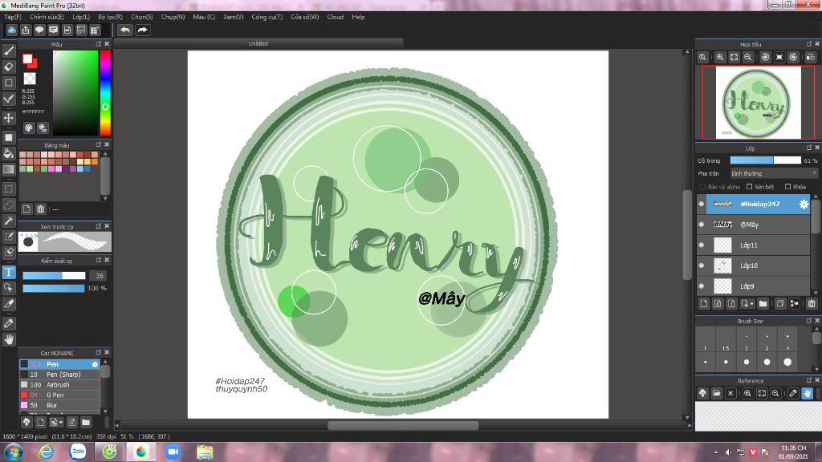Delete the selected palette color
This screenshot has width=822, height=462.
pyautogui.click(x=40, y=209)
